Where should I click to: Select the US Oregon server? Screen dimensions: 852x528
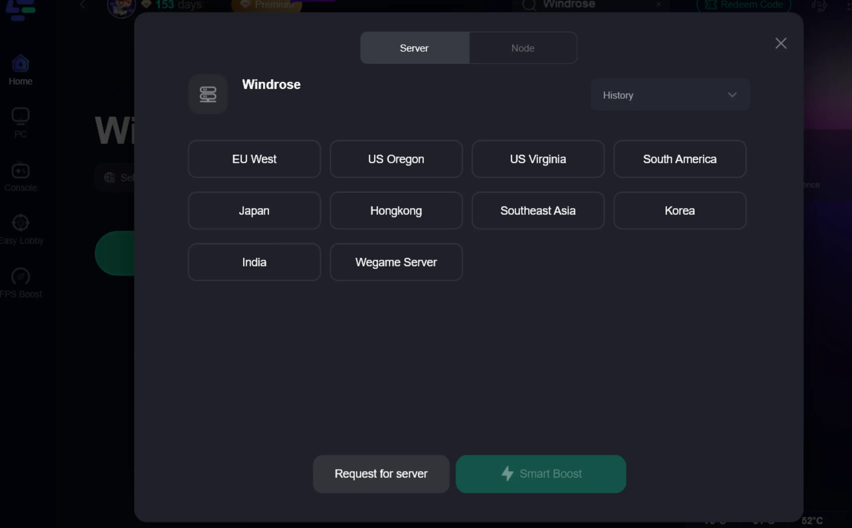click(x=396, y=159)
